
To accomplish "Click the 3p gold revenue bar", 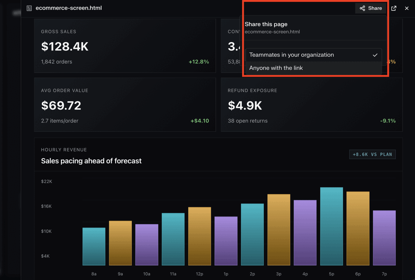I will [279, 230].
